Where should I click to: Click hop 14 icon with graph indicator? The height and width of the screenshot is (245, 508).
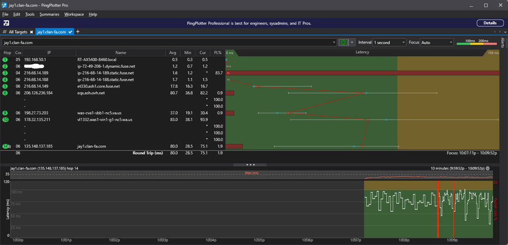(7, 146)
